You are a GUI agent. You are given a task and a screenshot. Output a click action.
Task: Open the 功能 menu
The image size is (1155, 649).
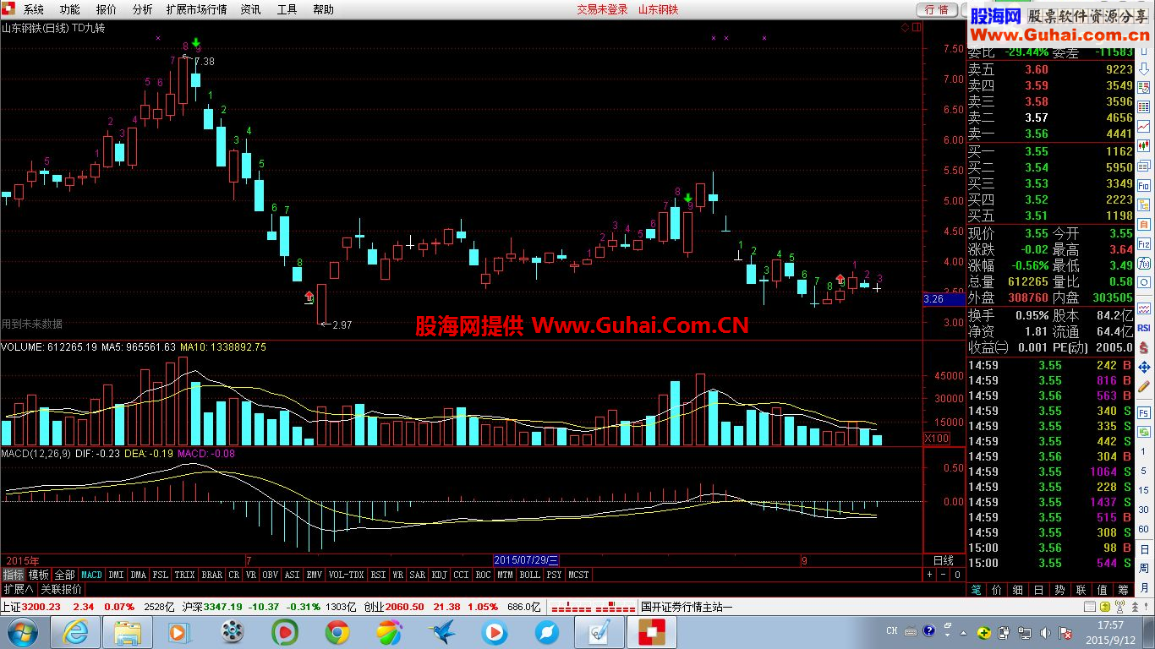click(70, 9)
